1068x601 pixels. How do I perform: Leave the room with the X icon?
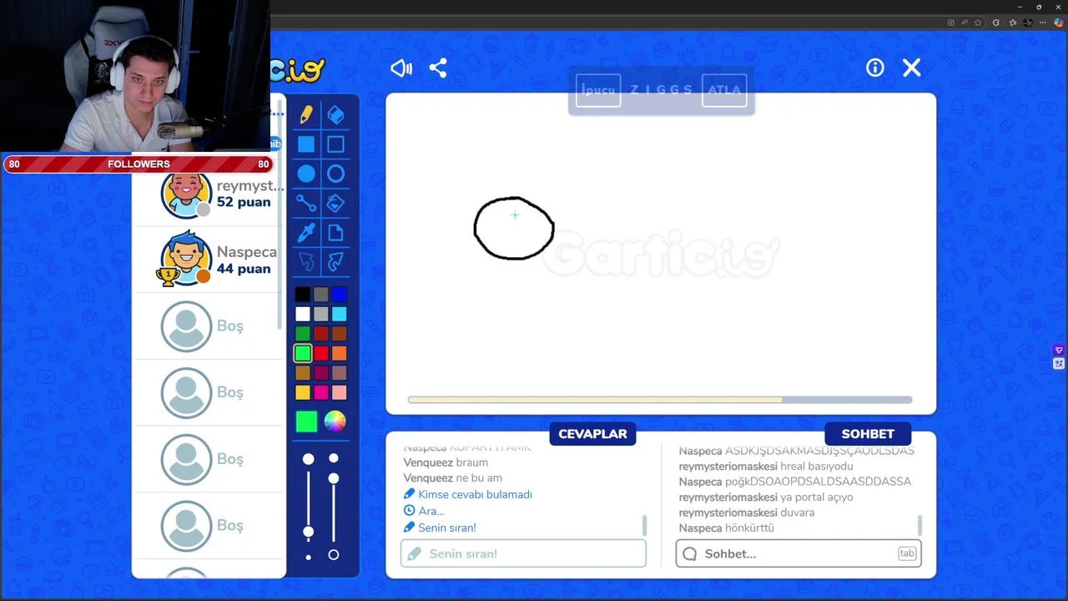911,68
